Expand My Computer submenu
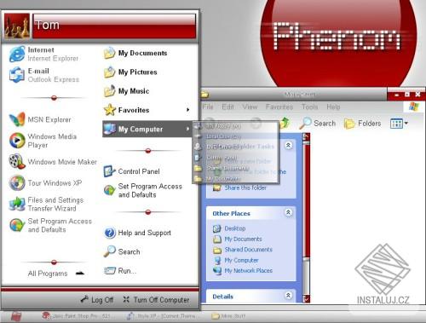The width and height of the screenshot is (426, 323). click(147, 130)
